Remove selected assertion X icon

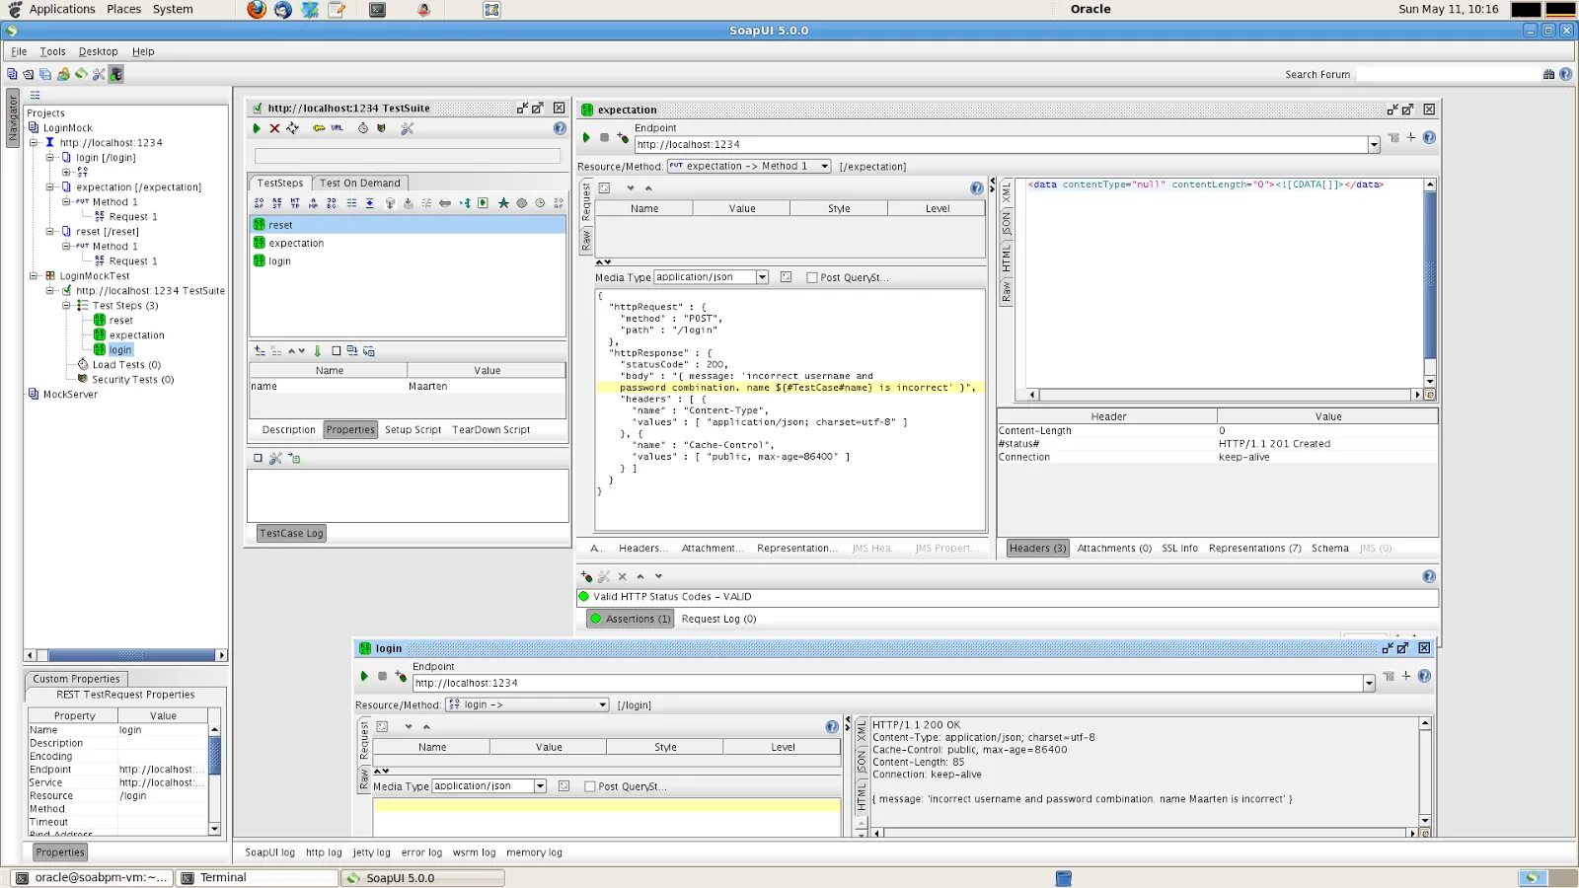622,576
